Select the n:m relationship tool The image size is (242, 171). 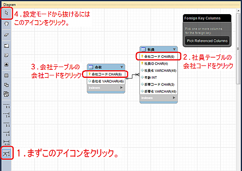(x=6, y=141)
